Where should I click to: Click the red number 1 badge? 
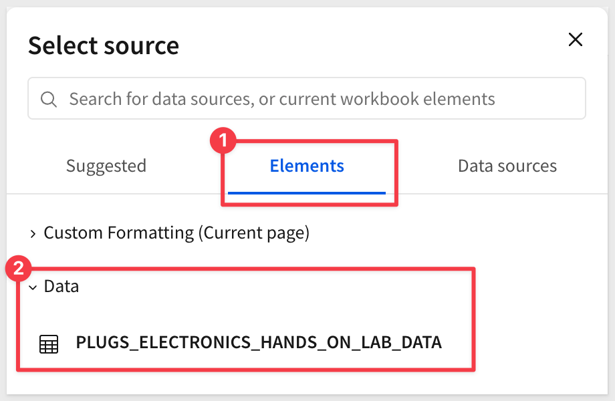[x=223, y=142]
